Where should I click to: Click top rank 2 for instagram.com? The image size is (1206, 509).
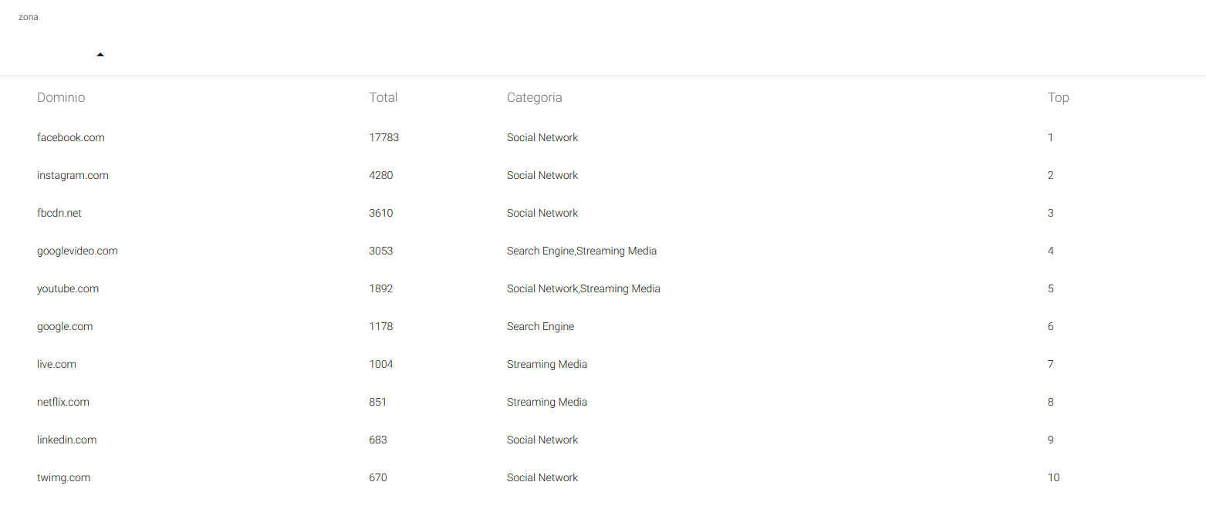tap(1051, 175)
